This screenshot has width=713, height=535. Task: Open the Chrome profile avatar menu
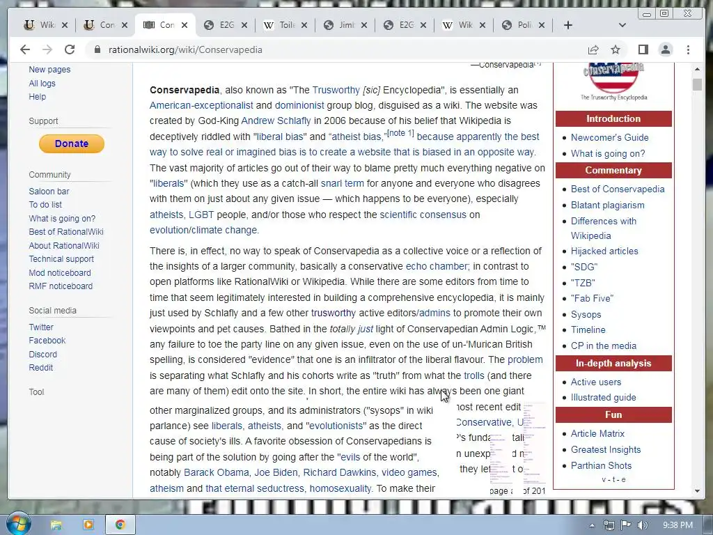tap(665, 49)
